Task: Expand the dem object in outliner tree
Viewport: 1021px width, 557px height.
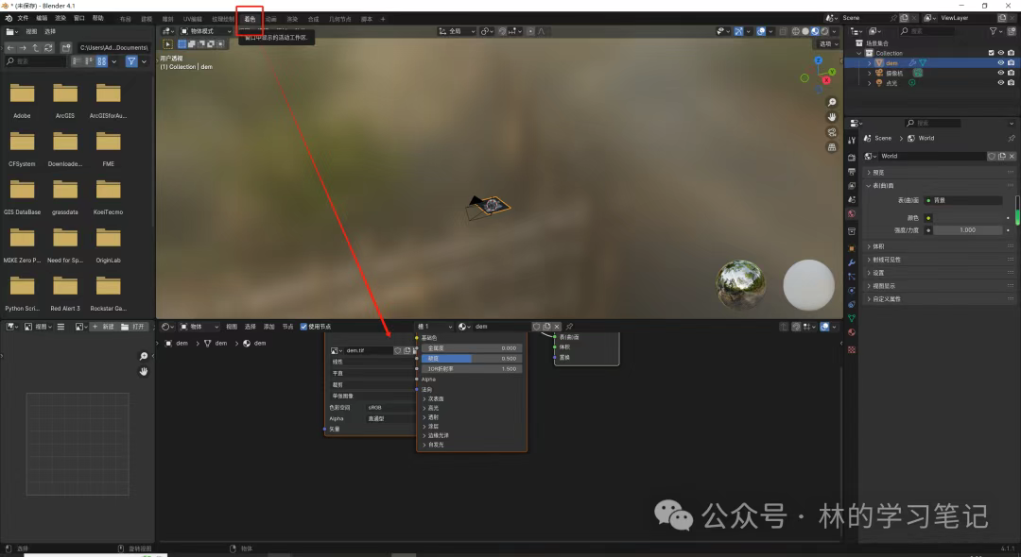Action: coord(869,63)
